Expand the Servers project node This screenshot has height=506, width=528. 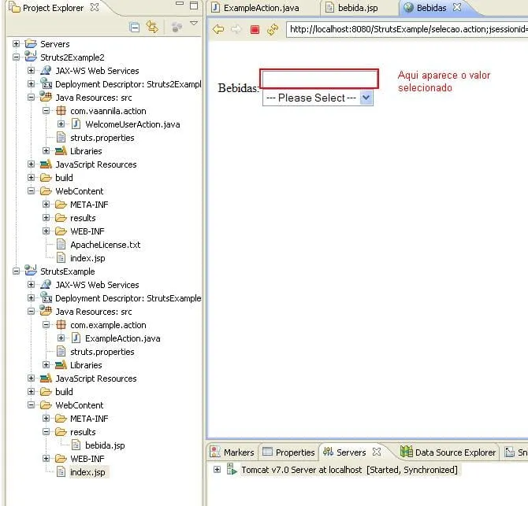click(17, 44)
